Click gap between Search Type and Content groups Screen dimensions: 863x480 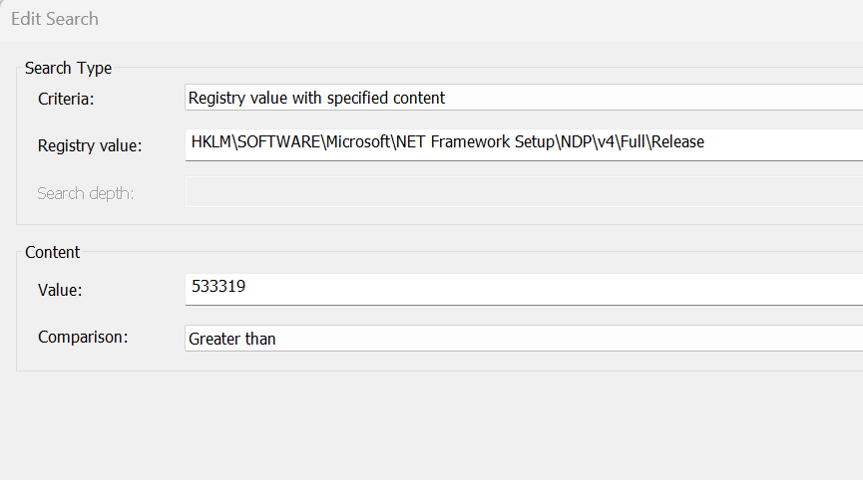[x=429, y=237]
